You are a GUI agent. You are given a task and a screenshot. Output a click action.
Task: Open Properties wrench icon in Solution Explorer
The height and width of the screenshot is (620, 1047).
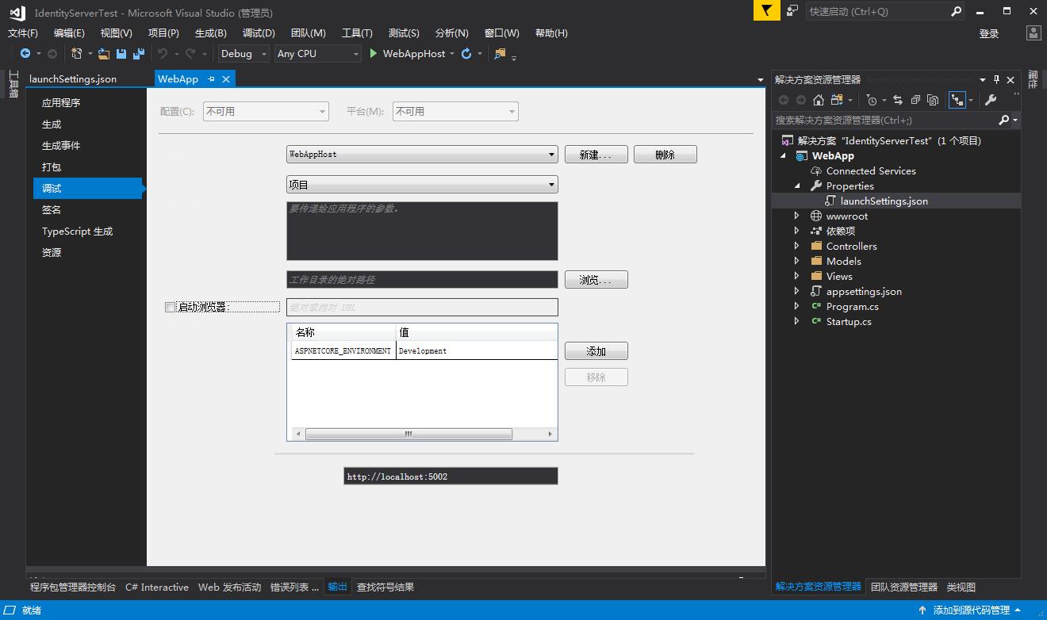(x=990, y=100)
